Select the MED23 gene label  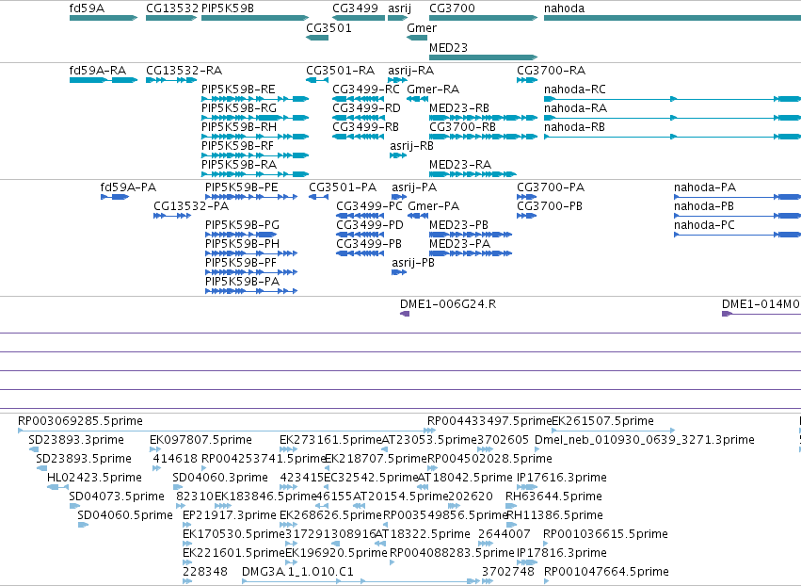(448, 47)
